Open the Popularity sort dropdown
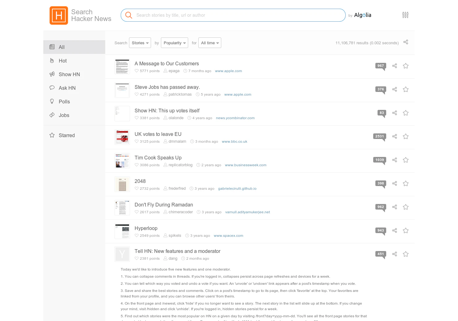This screenshot has width=458, height=321. [175, 43]
